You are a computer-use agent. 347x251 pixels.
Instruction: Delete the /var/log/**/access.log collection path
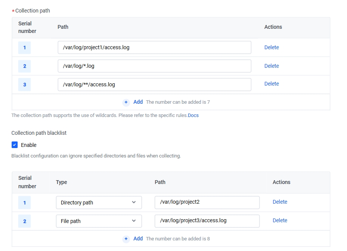(271, 84)
